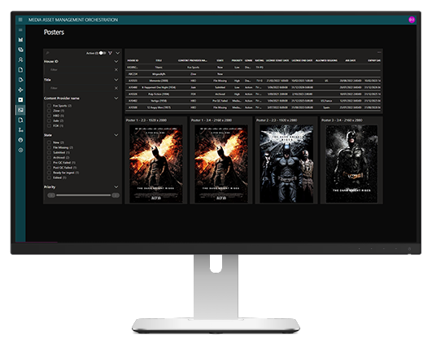The height and width of the screenshot is (337, 432).
Task: Open the dashboard chart icon in the sidebar
Action: 20,40
